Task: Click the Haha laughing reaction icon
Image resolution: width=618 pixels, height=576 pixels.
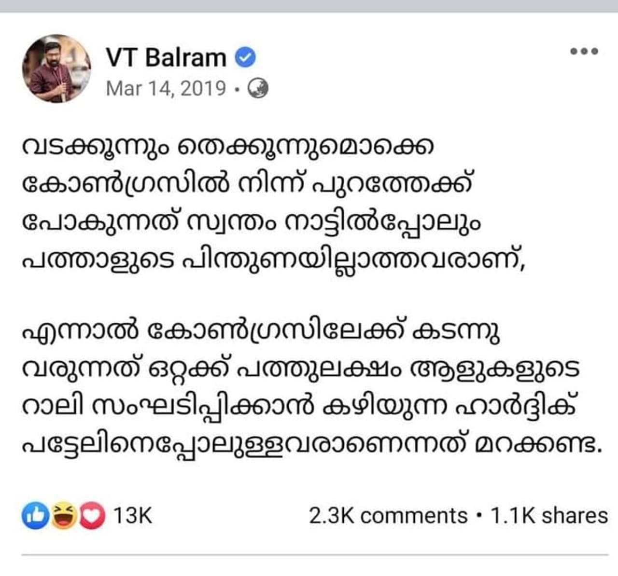Action: pyautogui.click(x=63, y=516)
